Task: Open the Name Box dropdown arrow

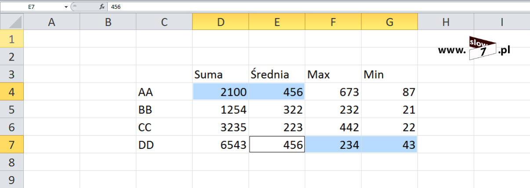Action: pyautogui.click(x=66, y=7)
